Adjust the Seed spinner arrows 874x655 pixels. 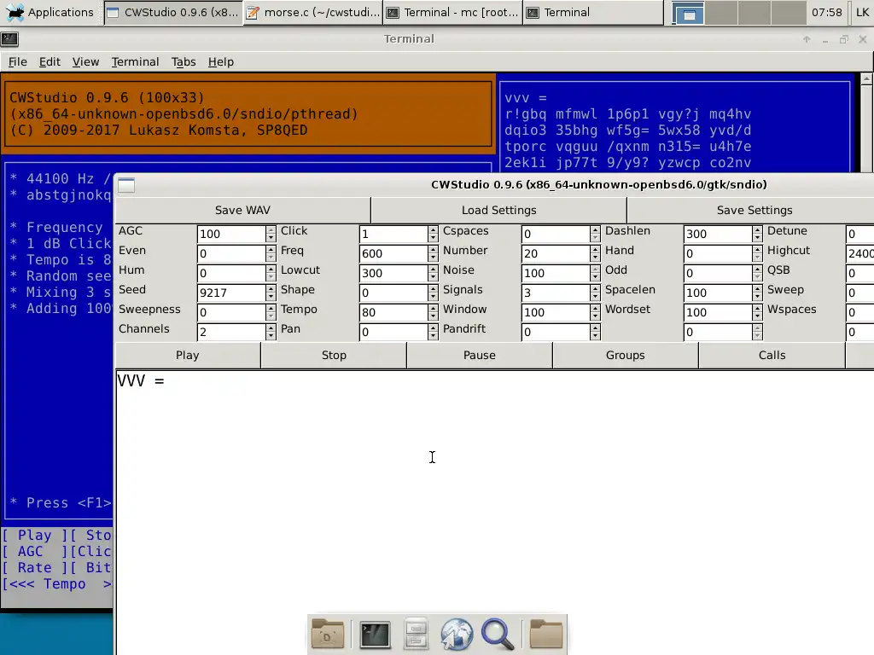point(271,293)
